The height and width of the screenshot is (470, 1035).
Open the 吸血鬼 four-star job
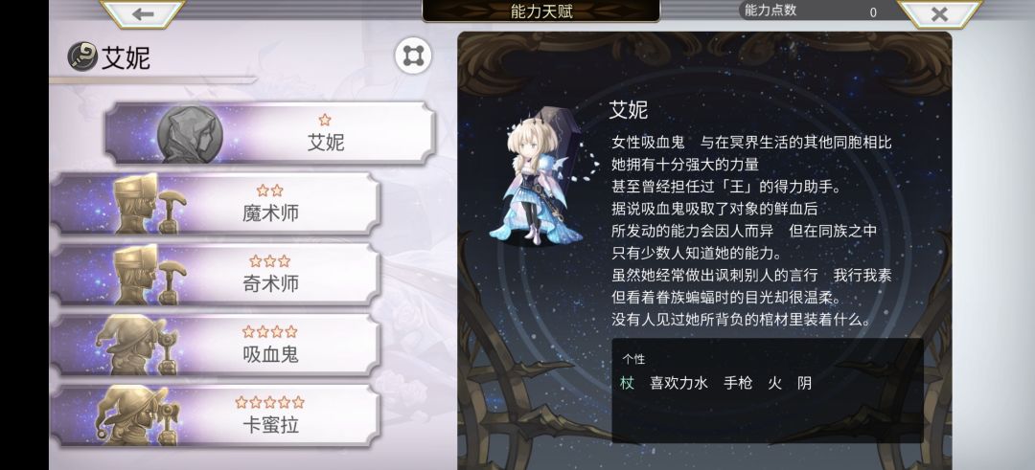click(x=216, y=346)
